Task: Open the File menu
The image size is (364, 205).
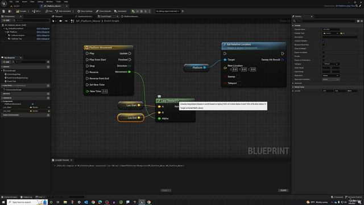Action: pos(11,2)
